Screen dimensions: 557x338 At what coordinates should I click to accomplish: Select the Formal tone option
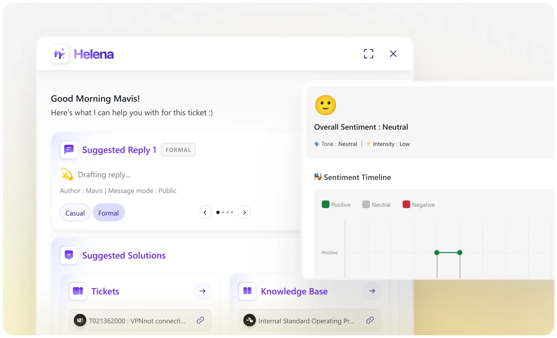108,213
